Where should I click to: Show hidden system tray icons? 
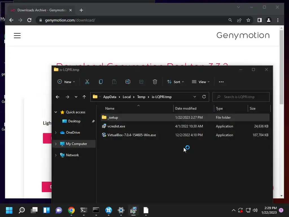click(x=233, y=210)
